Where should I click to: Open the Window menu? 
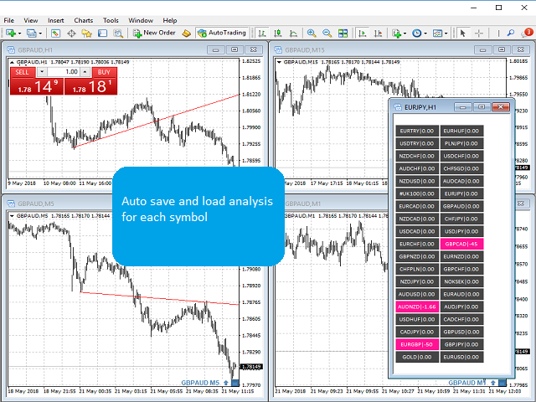(141, 20)
